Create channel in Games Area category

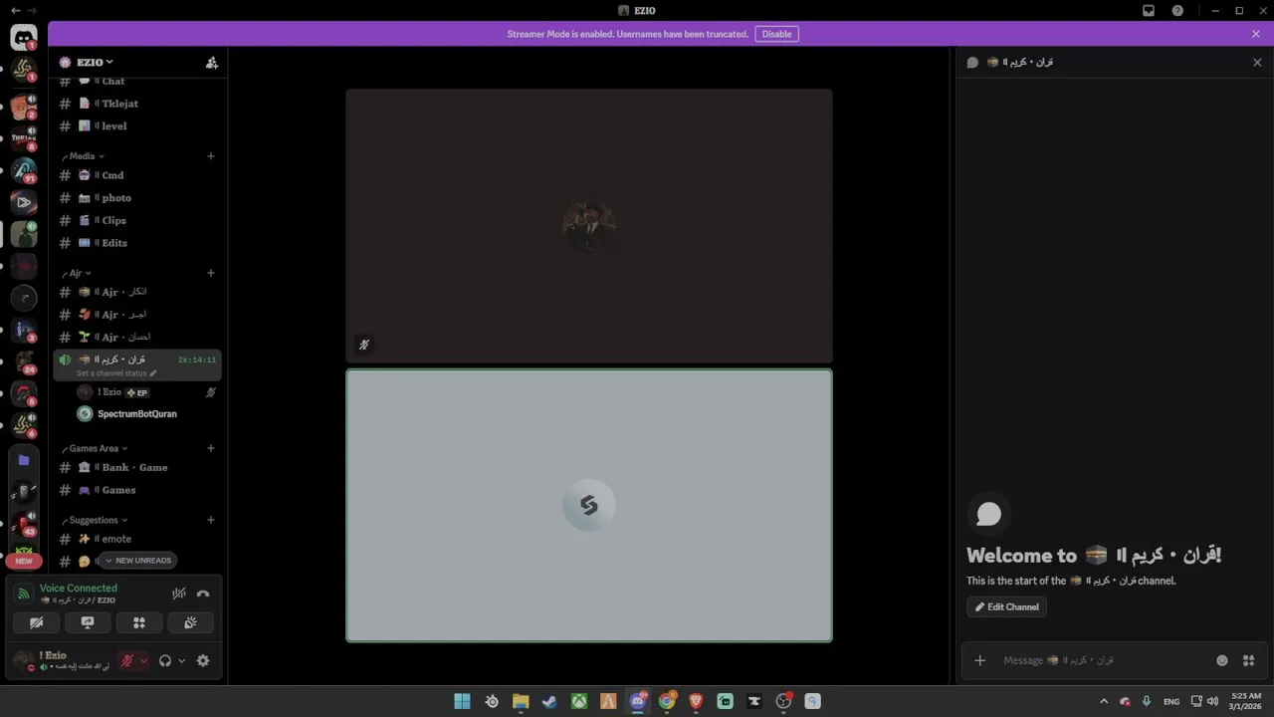pos(211,448)
